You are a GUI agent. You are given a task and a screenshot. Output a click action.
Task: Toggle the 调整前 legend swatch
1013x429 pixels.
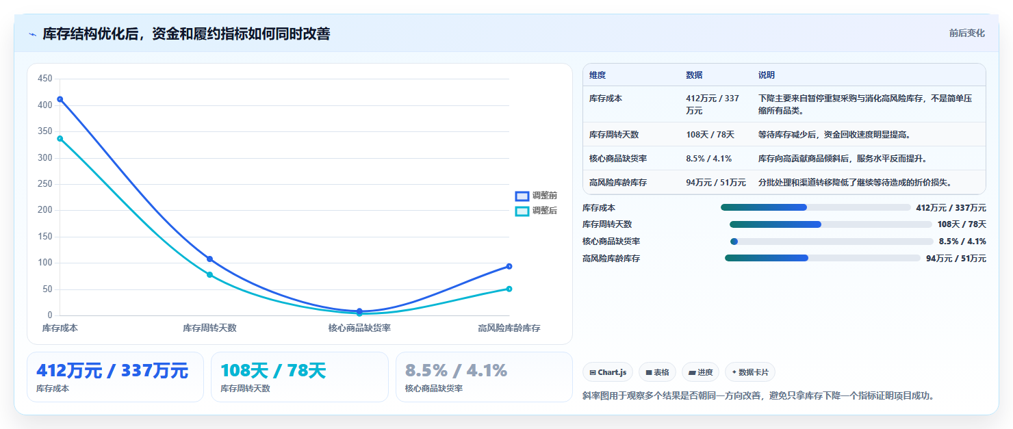pyautogui.click(x=522, y=196)
